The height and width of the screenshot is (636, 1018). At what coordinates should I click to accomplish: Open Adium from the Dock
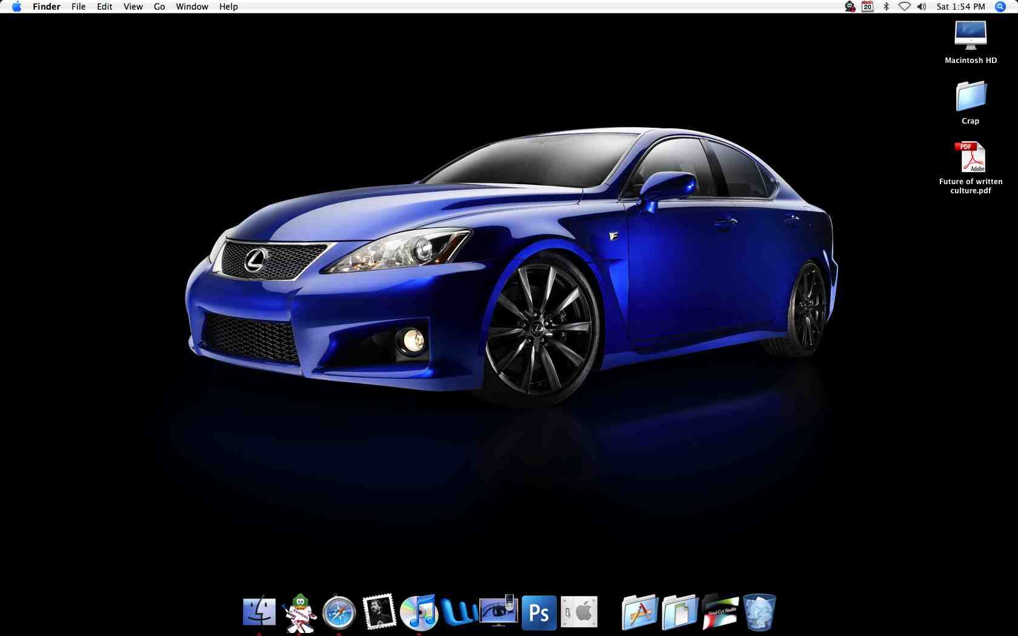click(299, 612)
